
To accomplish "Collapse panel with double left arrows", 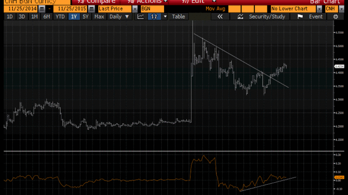I will point(220,16).
